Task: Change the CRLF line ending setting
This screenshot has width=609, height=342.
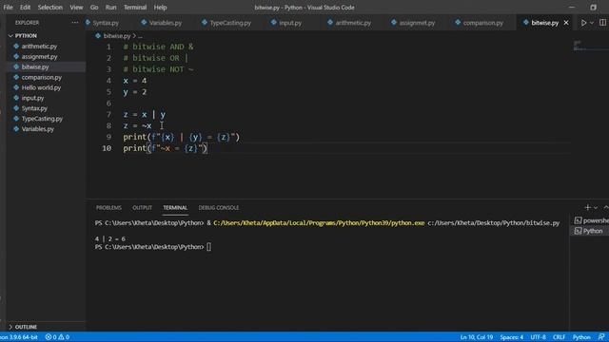Action: tap(559, 337)
